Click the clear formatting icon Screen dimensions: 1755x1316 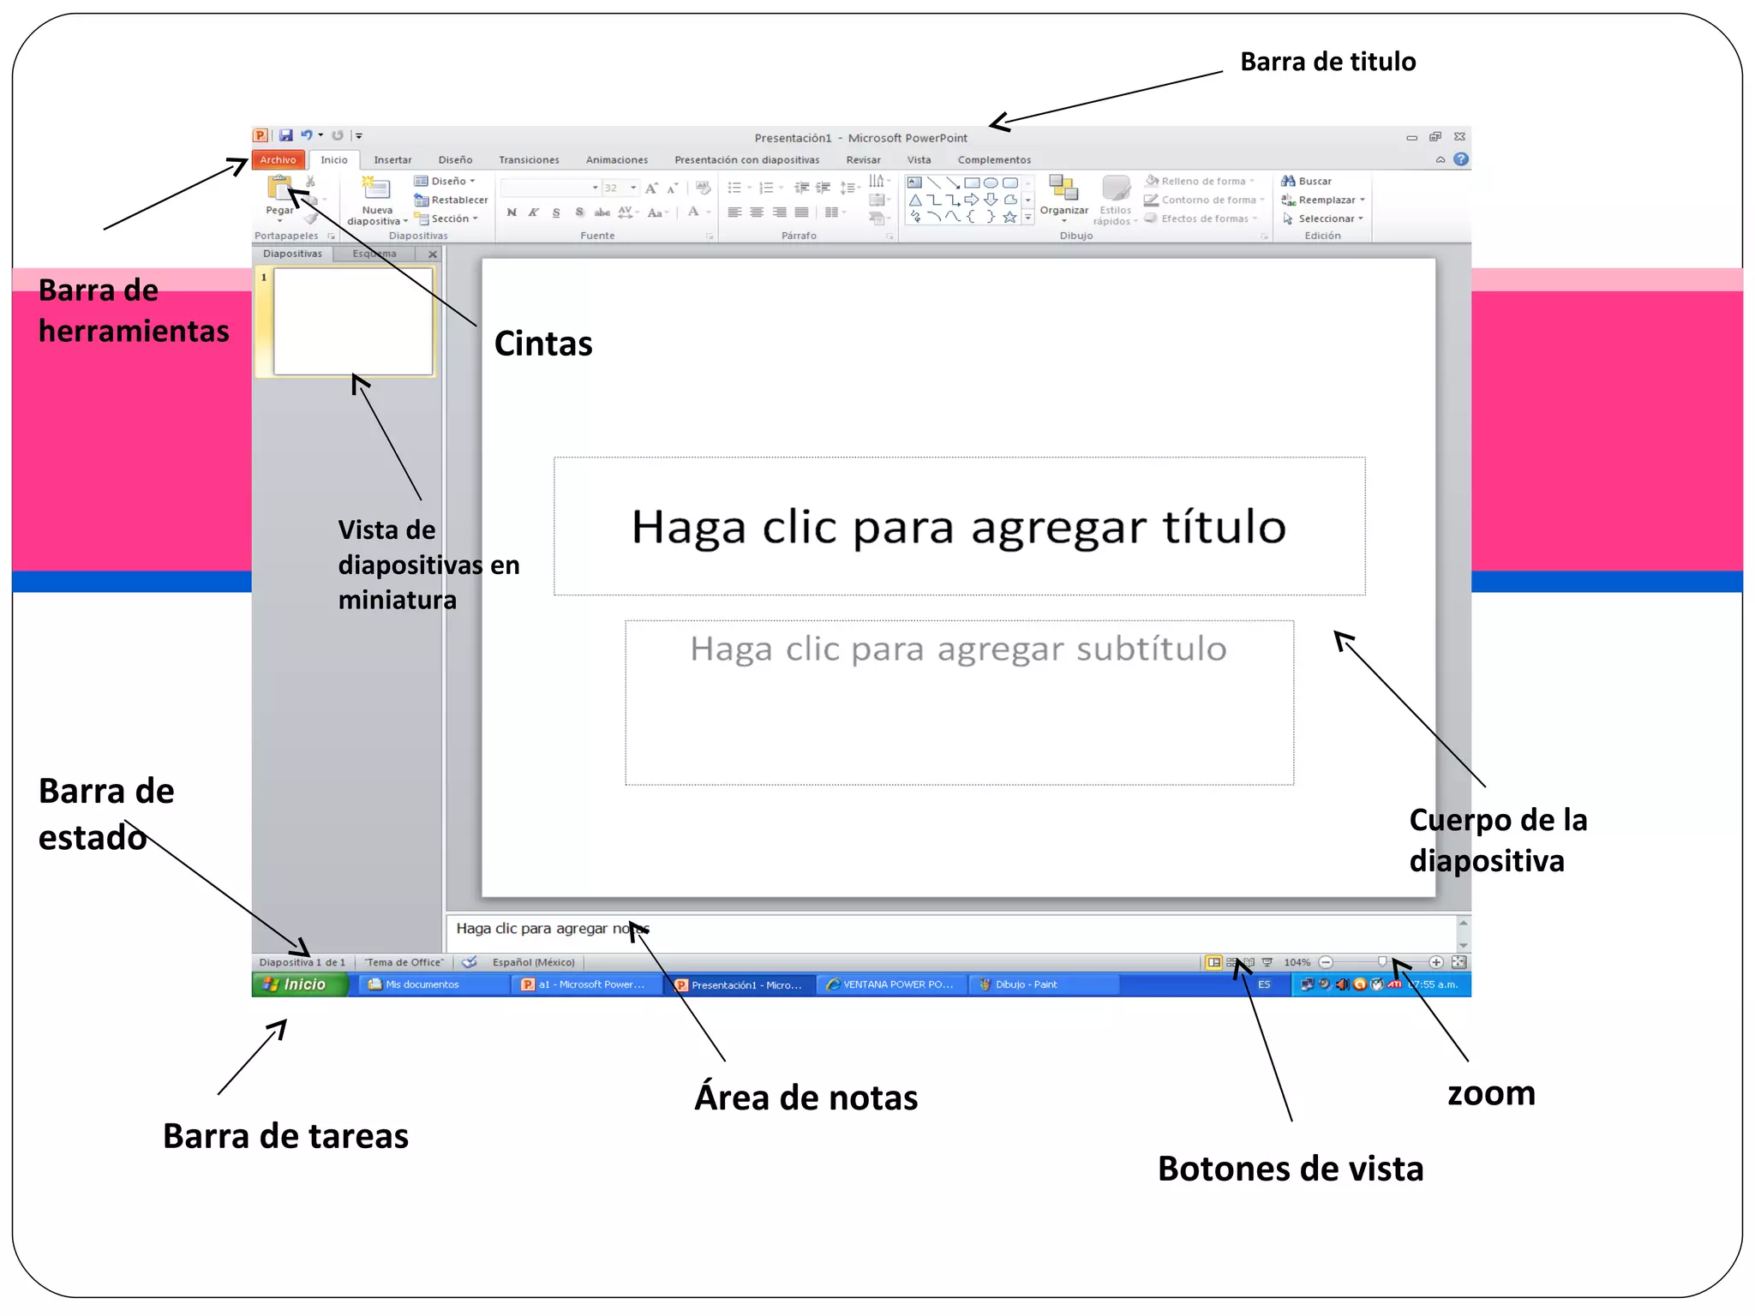[x=703, y=188]
